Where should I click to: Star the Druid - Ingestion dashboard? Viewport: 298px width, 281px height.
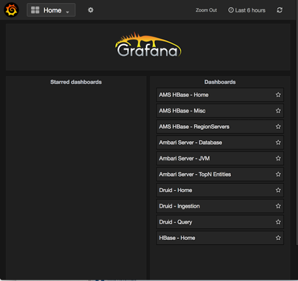(278, 206)
